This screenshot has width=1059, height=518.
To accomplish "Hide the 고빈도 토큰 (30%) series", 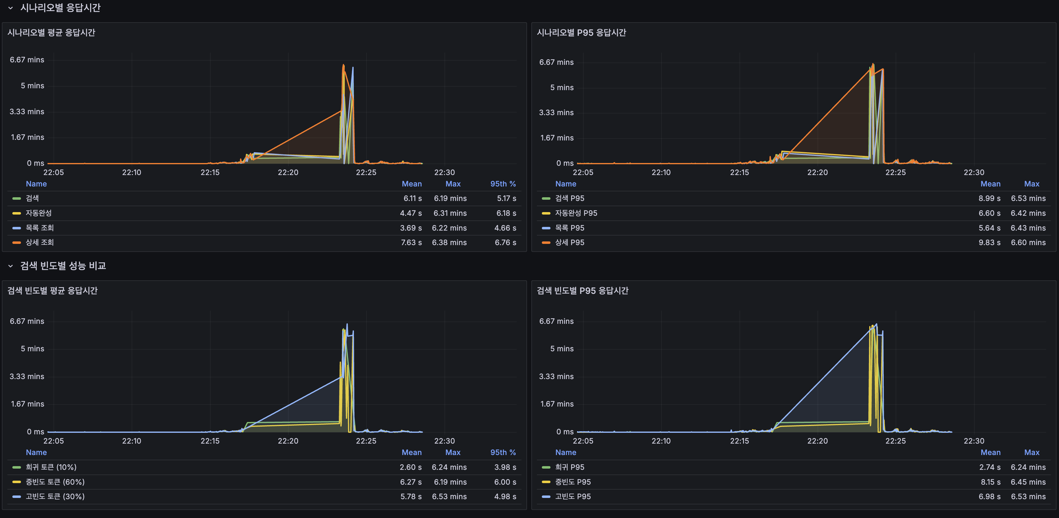I will click(x=55, y=497).
